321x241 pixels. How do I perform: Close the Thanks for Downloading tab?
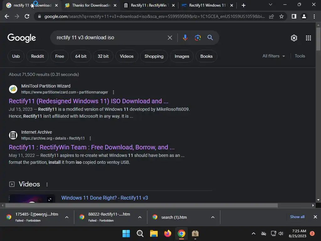115,5
